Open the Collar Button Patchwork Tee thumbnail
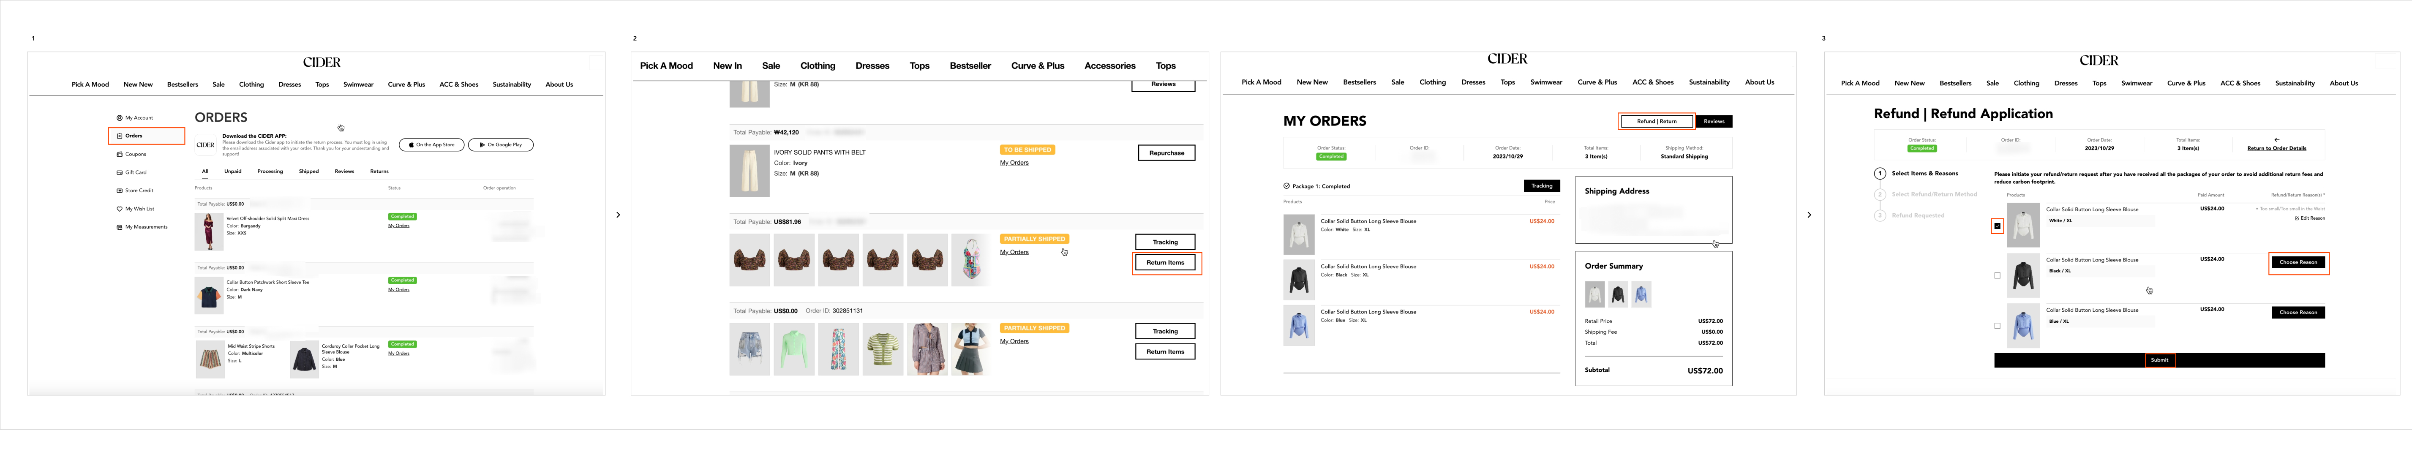The image size is (2412, 460). (209, 295)
